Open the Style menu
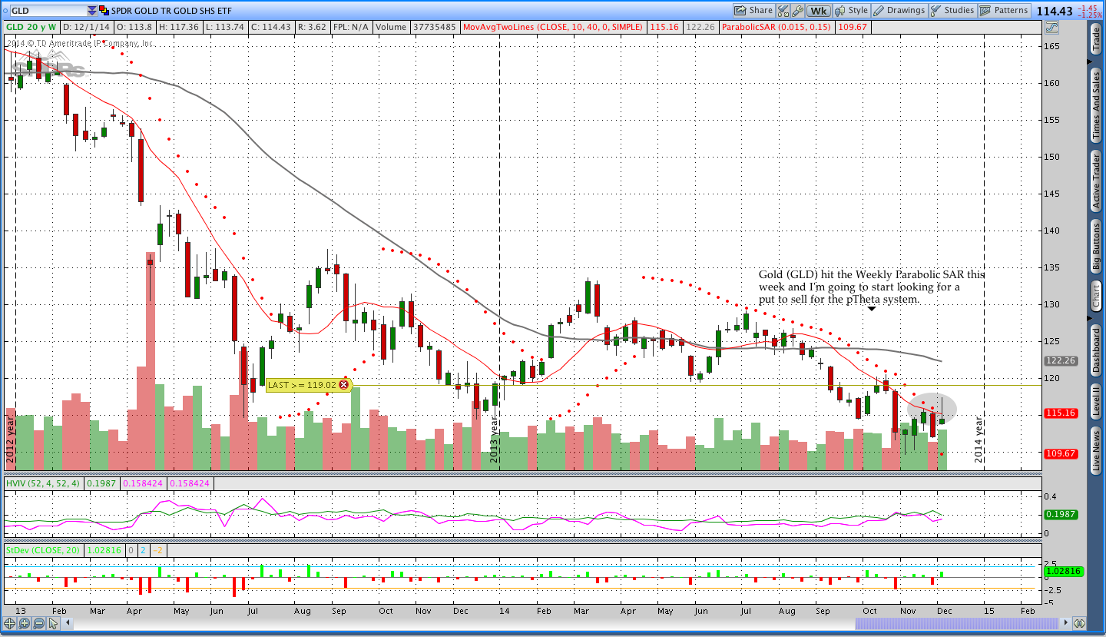Image resolution: width=1106 pixels, height=637 pixels. [x=851, y=11]
